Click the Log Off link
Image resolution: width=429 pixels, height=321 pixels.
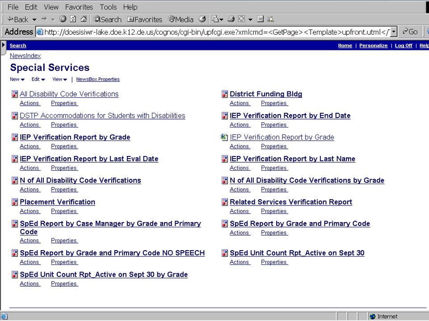click(404, 45)
